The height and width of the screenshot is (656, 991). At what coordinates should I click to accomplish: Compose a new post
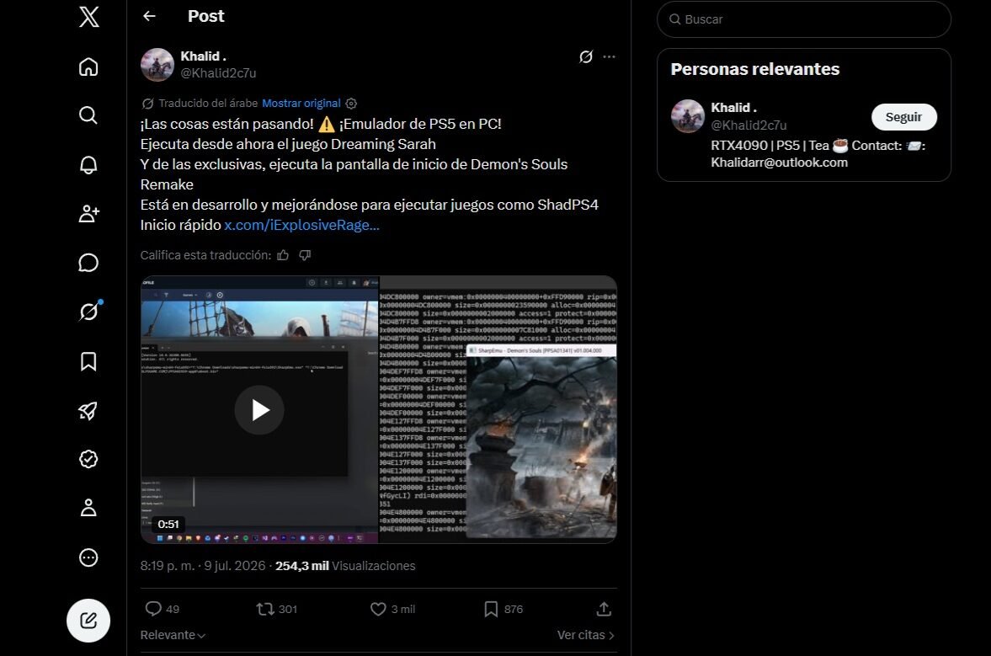(x=88, y=621)
